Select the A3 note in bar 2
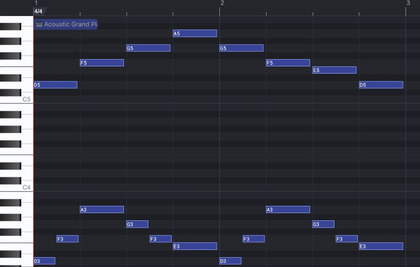This screenshot has height=267, width=420. [288, 209]
